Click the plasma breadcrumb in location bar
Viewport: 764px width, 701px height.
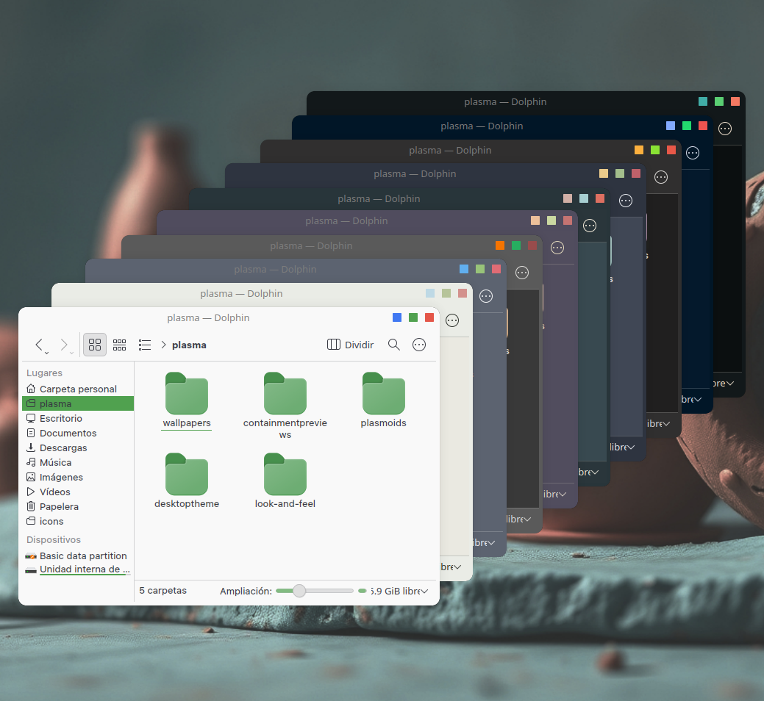click(189, 345)
